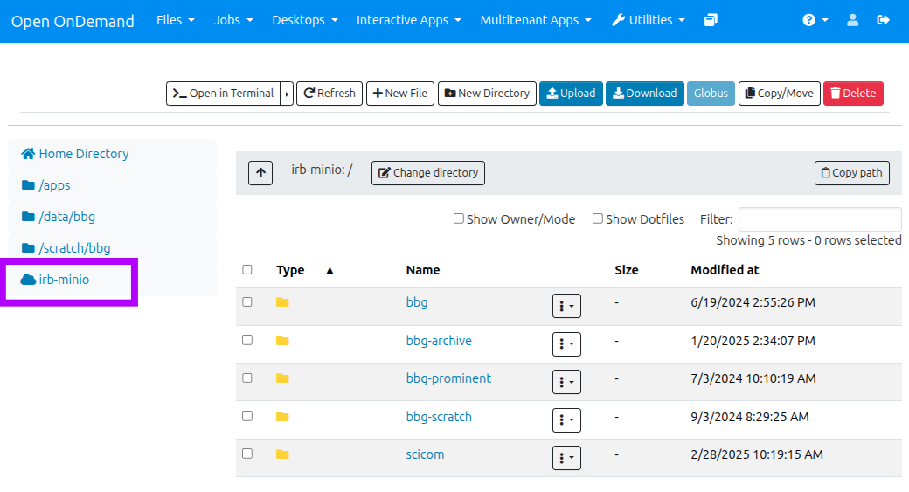909x492 pixels.
Task: Tick the checkbox for bbg row
Action: click(247, 301)
